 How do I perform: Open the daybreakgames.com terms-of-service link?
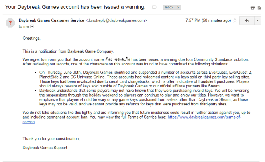point(204,117)
